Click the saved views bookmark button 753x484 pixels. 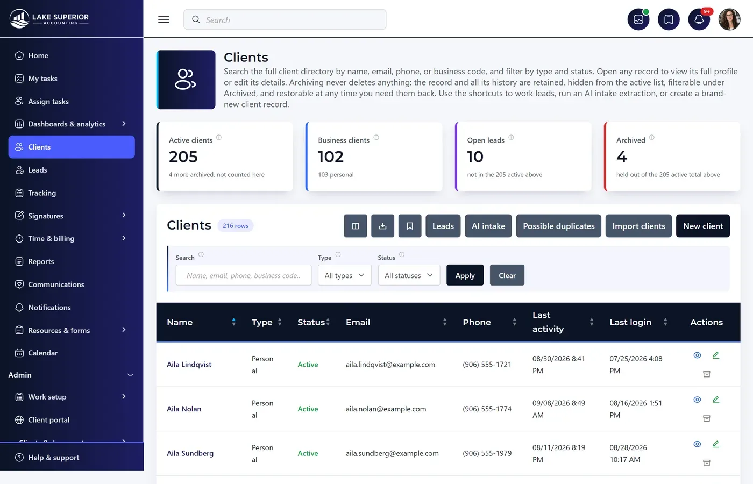click(410, 226)
